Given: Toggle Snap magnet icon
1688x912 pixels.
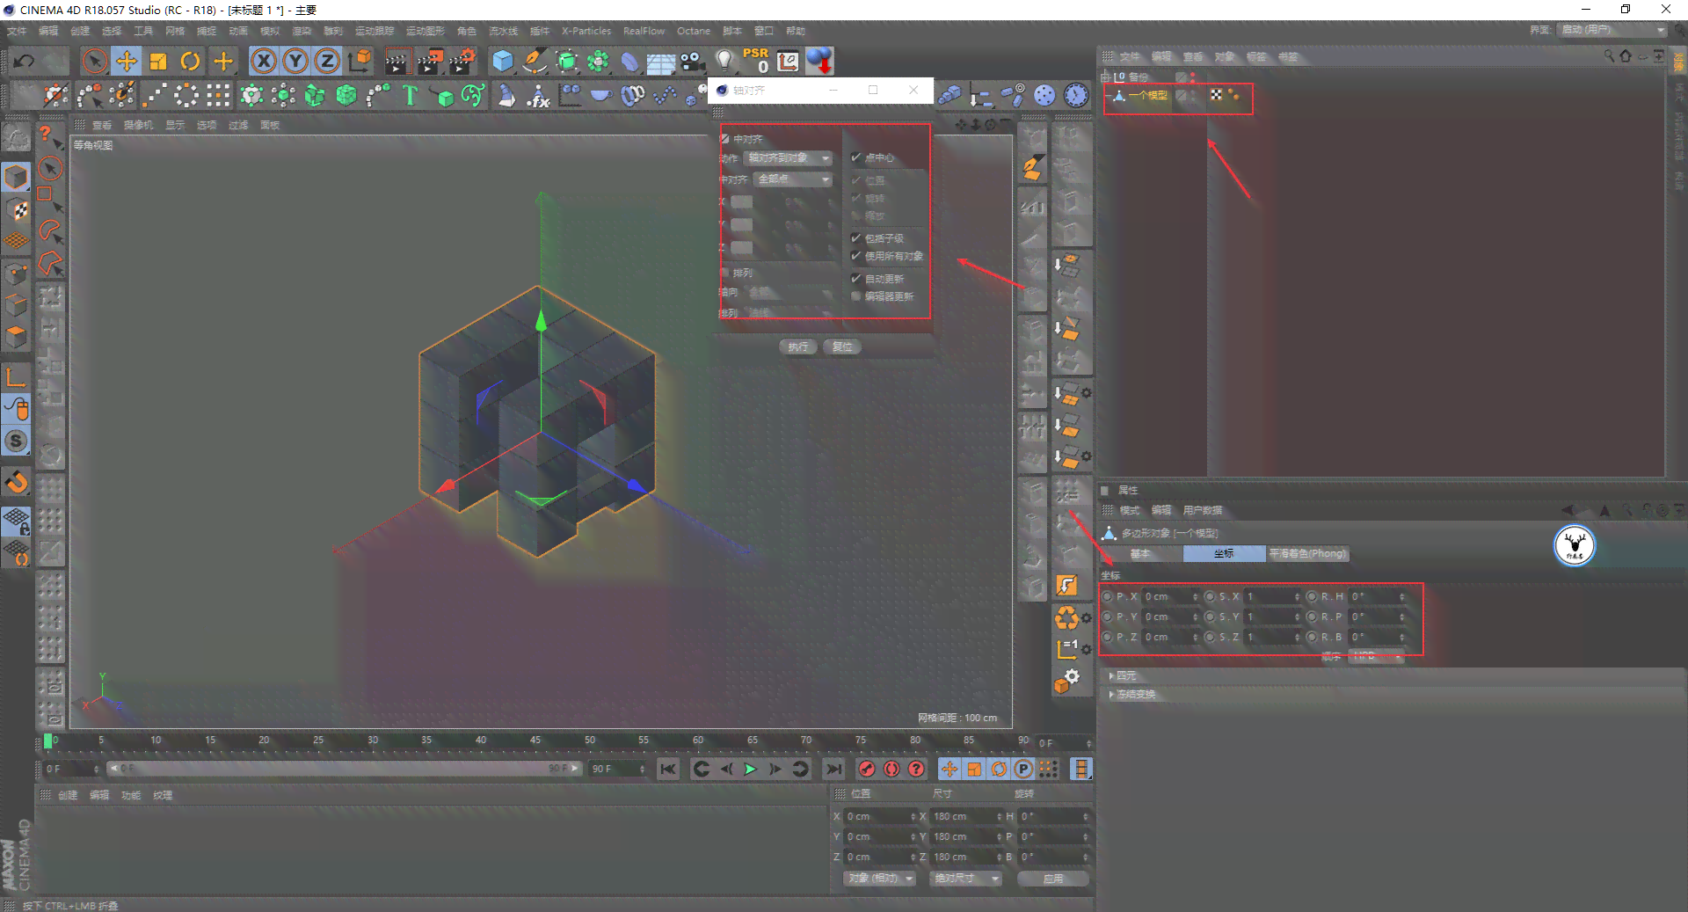Looking at the screenshot, I should (x=16, y=482).
